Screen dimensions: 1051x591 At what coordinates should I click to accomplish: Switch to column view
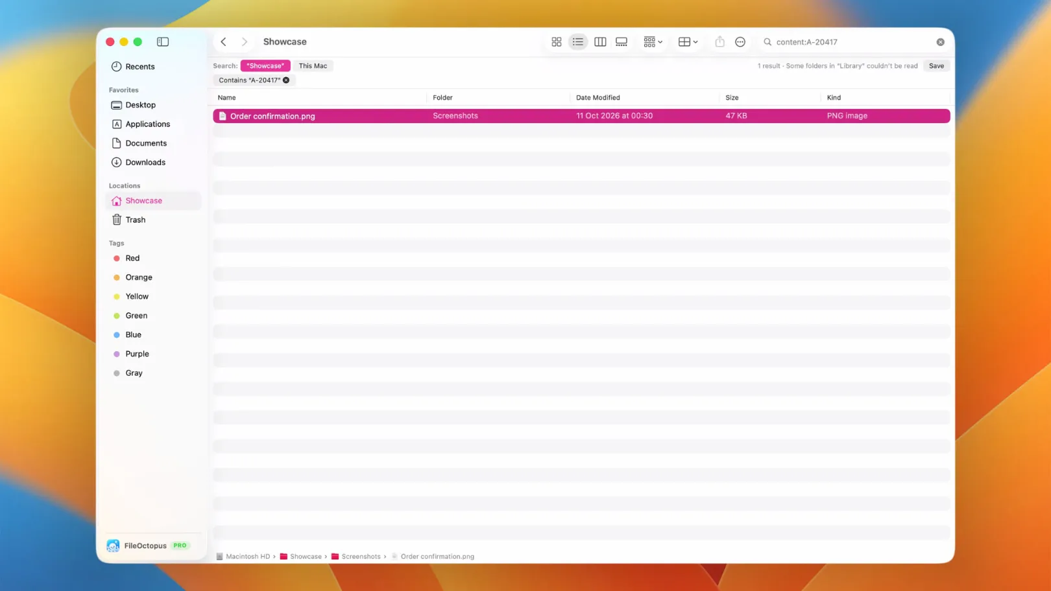click(600, 41)
